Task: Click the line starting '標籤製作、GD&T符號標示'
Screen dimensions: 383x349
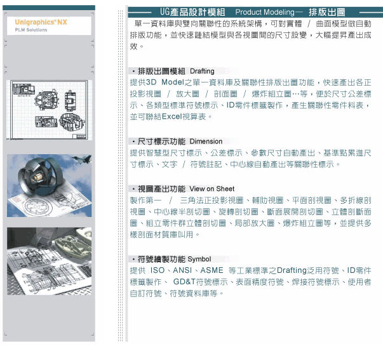Action: point(251,282)
